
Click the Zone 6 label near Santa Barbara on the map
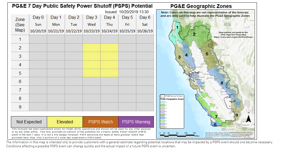point(215,125)
